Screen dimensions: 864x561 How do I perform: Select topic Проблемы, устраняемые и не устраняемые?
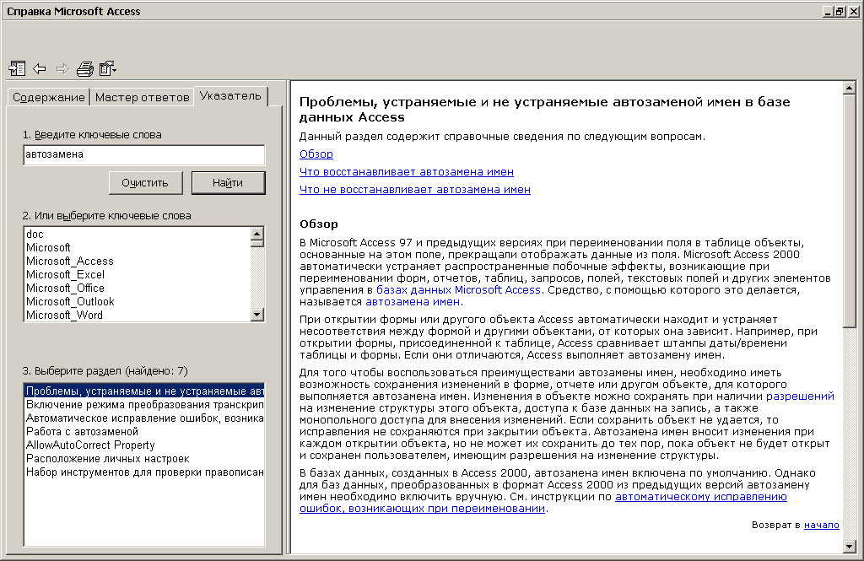(144, 391)
